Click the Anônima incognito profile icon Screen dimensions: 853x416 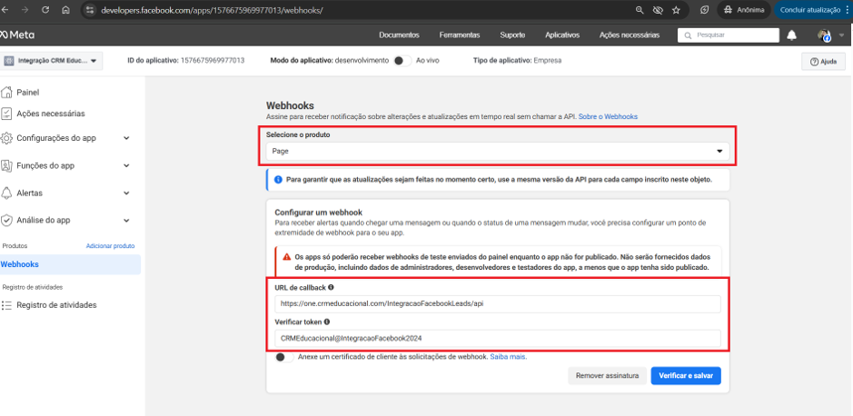tap(728, 10)
